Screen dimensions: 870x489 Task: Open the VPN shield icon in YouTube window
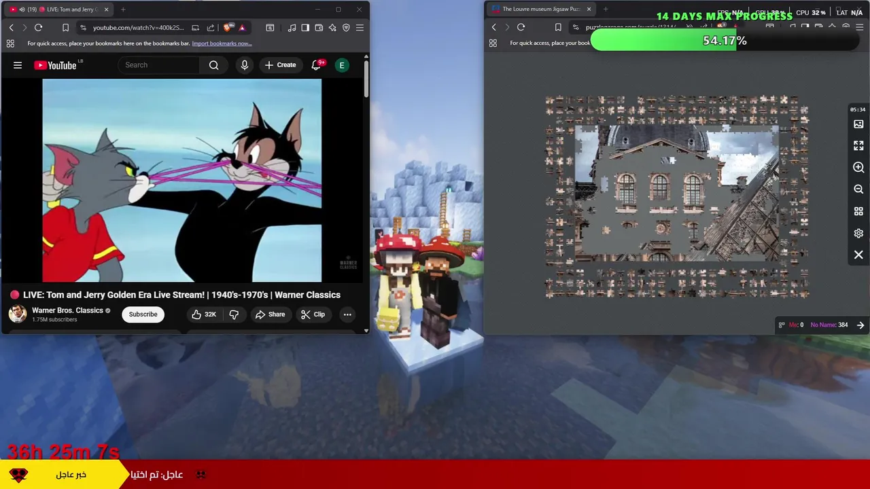(x=346, y=28)
